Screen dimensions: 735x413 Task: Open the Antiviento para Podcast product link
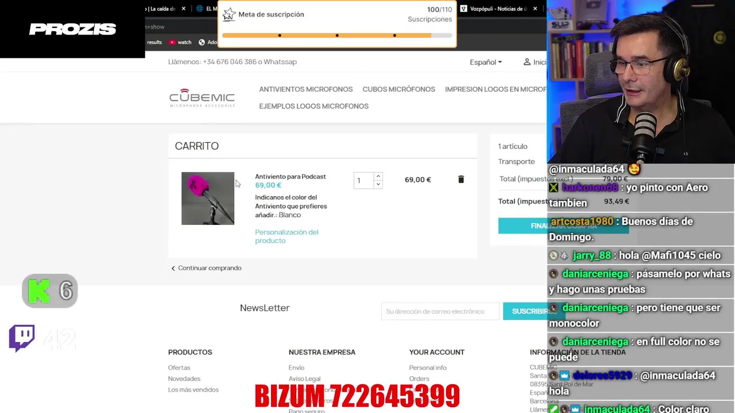(x=290, y=177)
